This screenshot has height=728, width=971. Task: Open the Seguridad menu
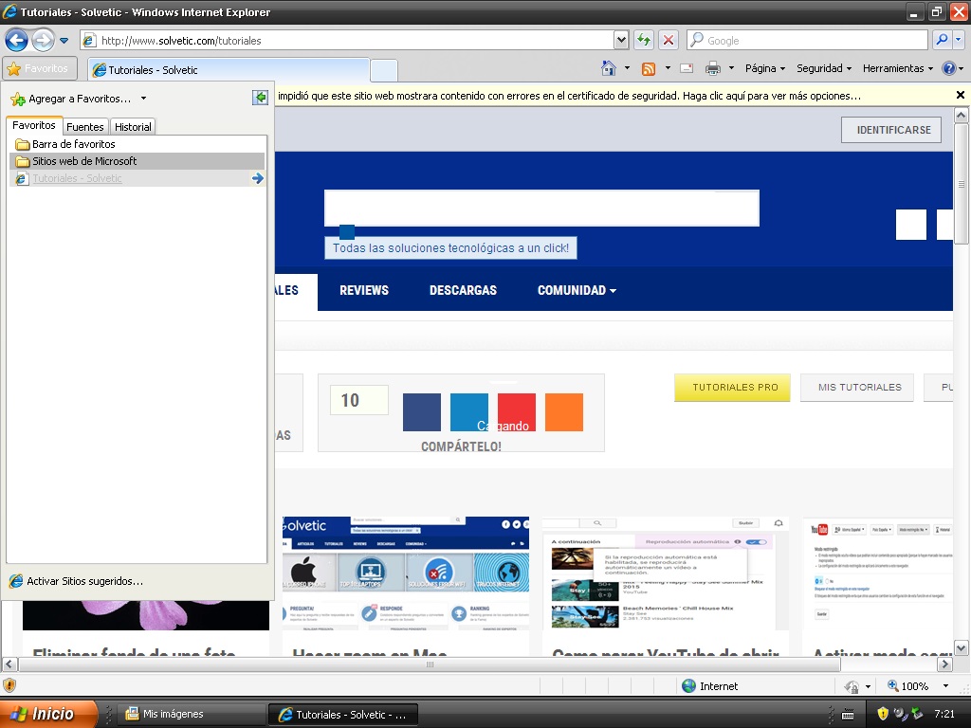(x=824, y=68)
